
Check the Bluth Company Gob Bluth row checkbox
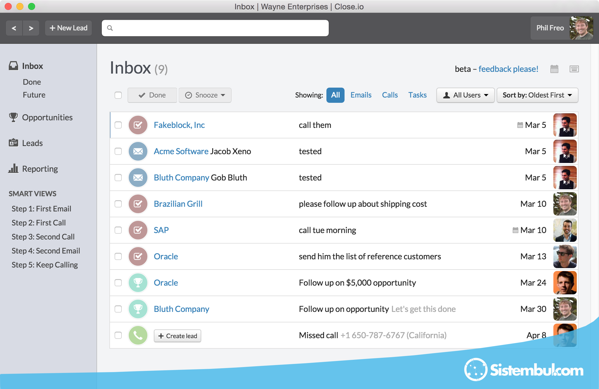pos(118,178)
